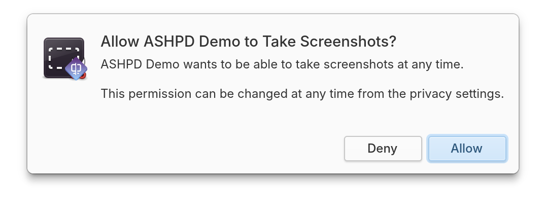Grant ASHPD Demo screenshot permission
This screenshot has width=546, height=214.
[x=467, y=149]
